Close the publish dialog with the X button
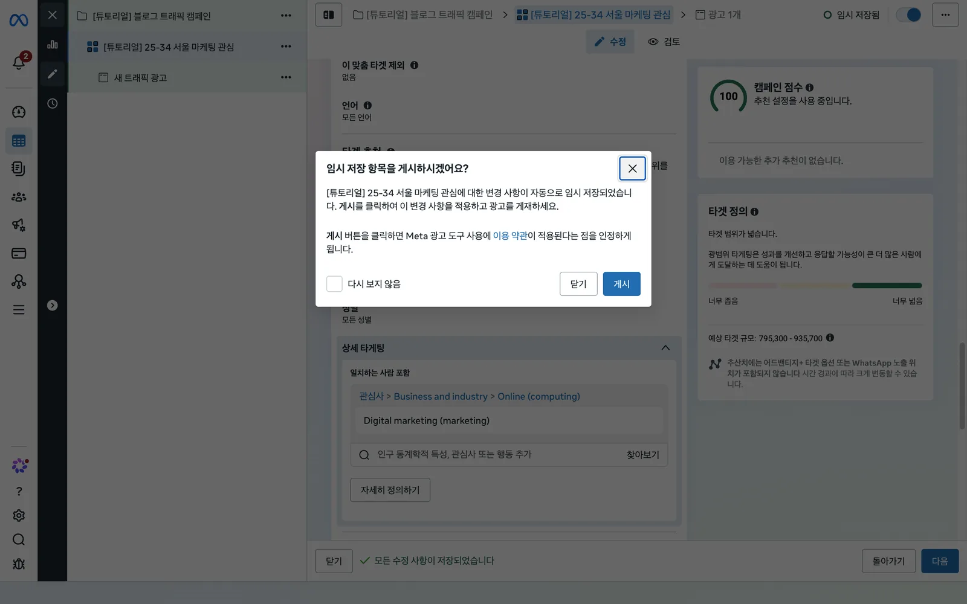This screenshot has height=604, width=967. click(632, 169)
